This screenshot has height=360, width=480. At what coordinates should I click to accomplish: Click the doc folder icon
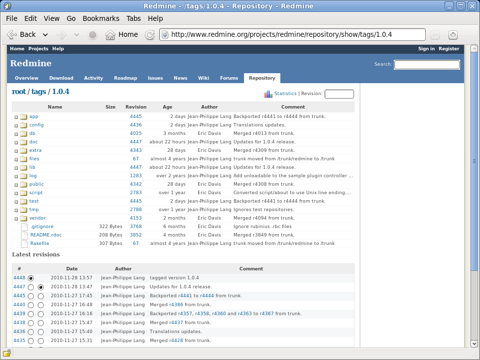(x=23, y=142)
